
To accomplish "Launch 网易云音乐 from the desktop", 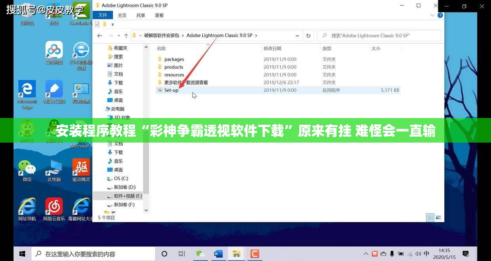I will [x=54, y=209].
